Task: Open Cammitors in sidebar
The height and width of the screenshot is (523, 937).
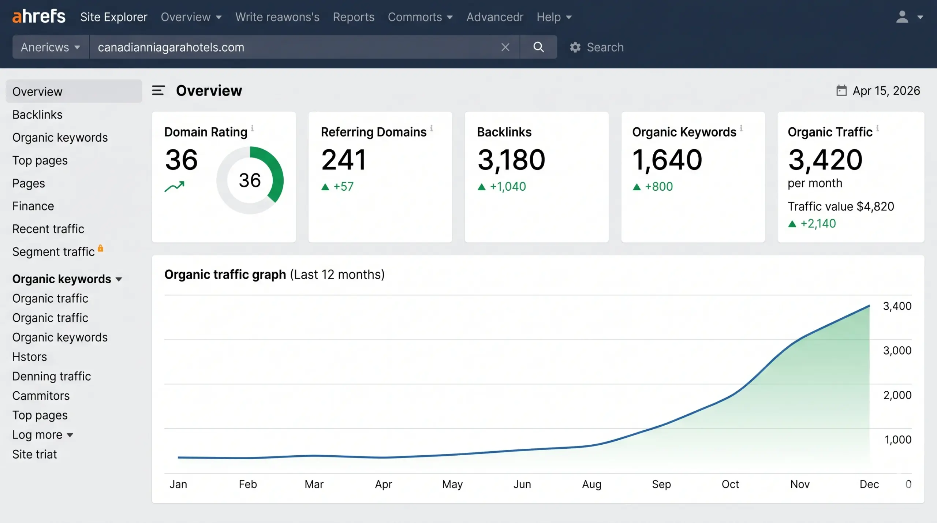Action: pyautogui.click(x=41, y=396)
